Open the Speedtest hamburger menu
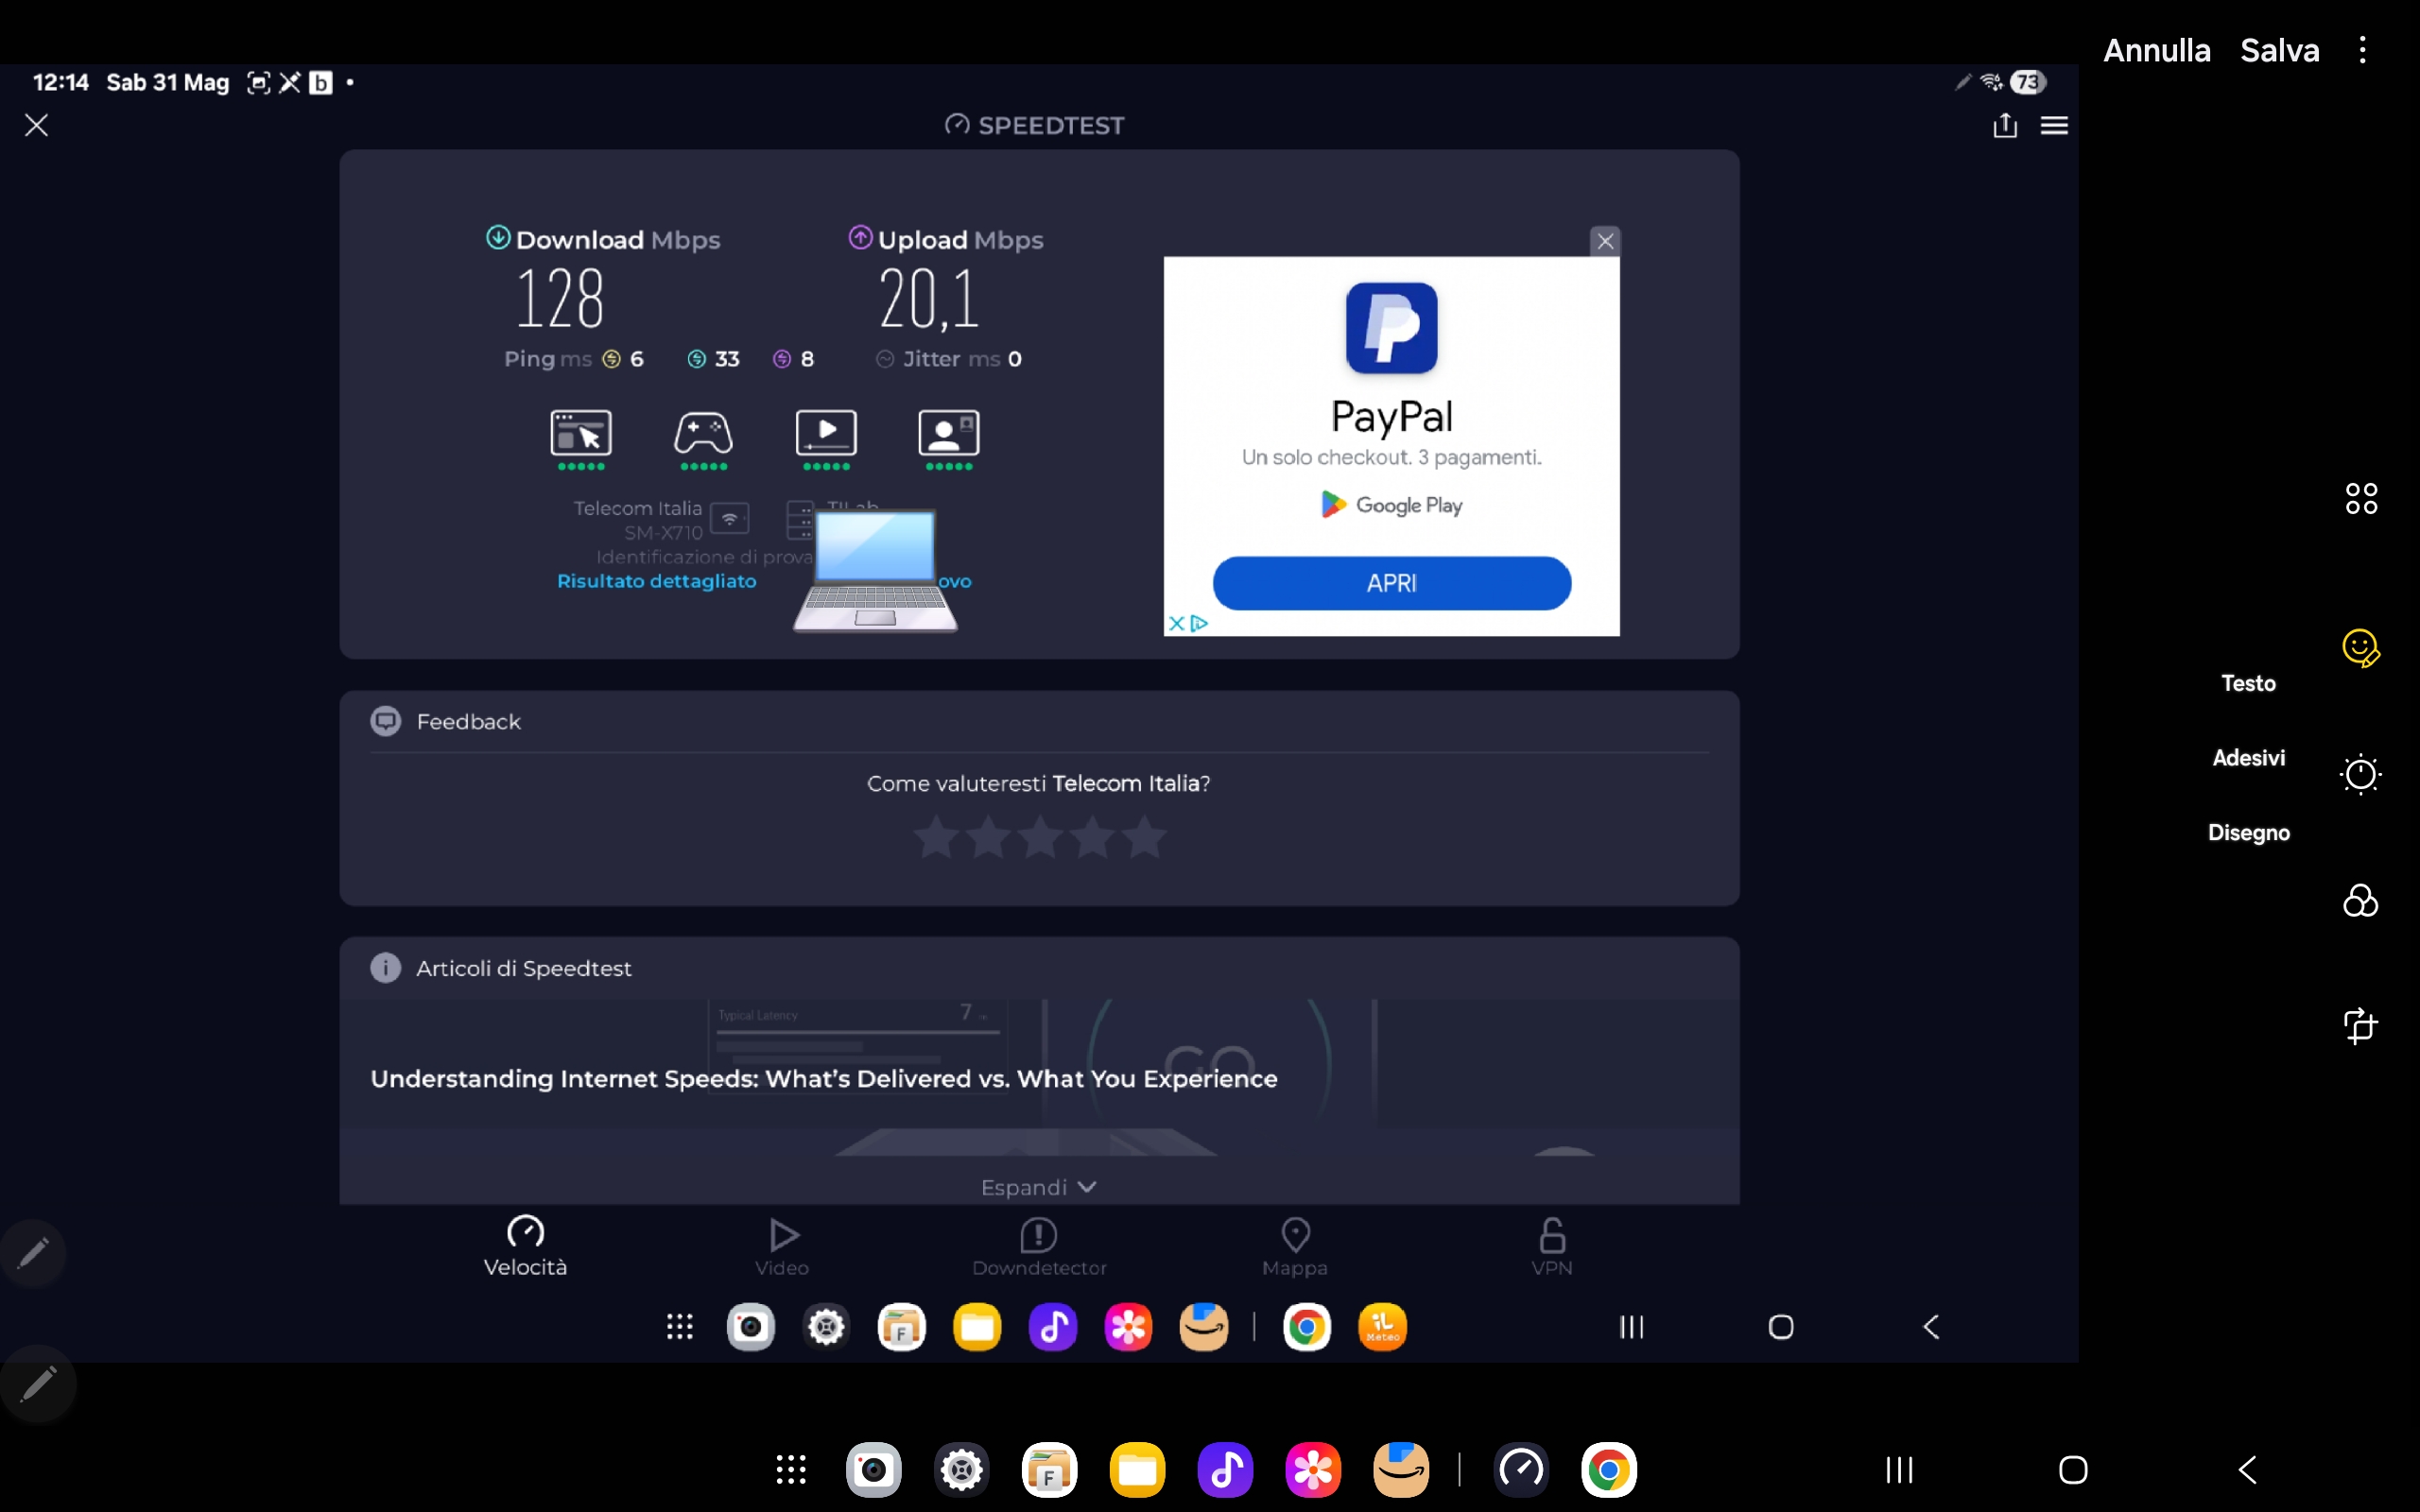Image resolution: width=2420 pixels, height=1512 pixels. (2054, 125)
